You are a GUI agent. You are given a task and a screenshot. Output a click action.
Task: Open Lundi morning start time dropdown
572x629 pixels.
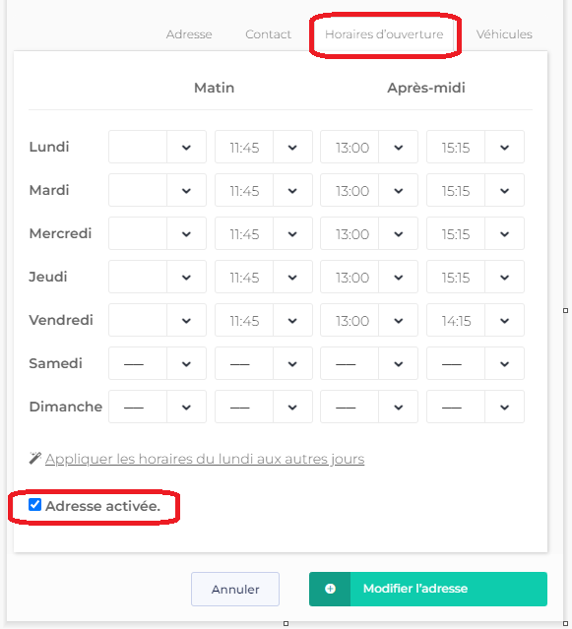(186, 147)
